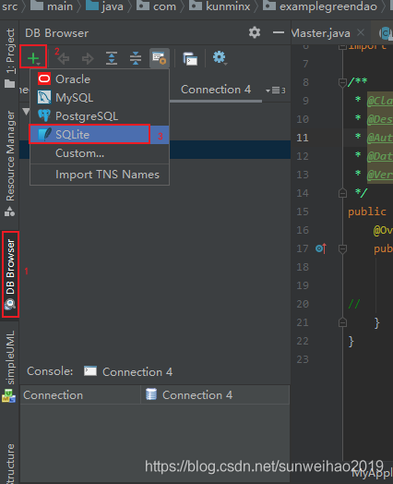The height and width of the screenshot is (484, 393).
Task: Click the public keyword on line 15
Action: 367,212
